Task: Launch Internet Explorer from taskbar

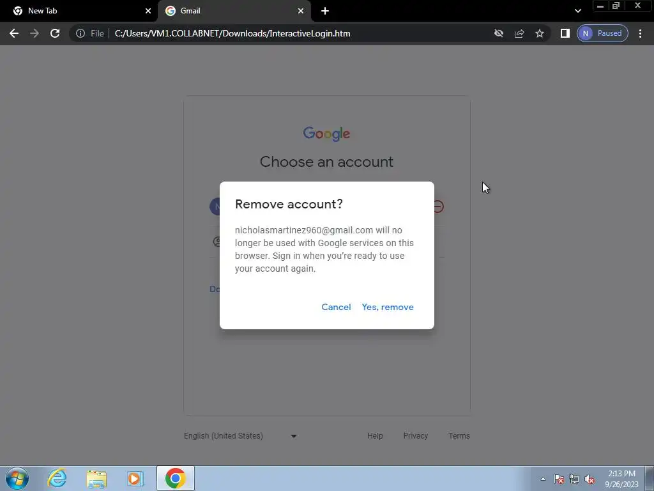Action: point(57,478)
